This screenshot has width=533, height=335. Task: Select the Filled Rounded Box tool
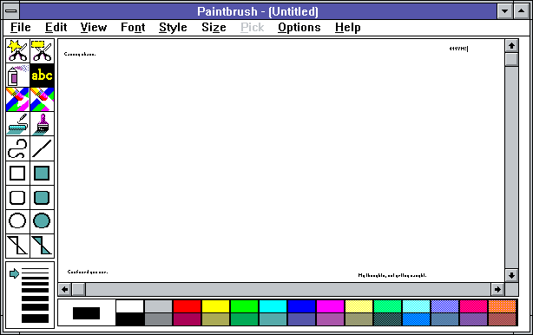click(x=43, y=197)
